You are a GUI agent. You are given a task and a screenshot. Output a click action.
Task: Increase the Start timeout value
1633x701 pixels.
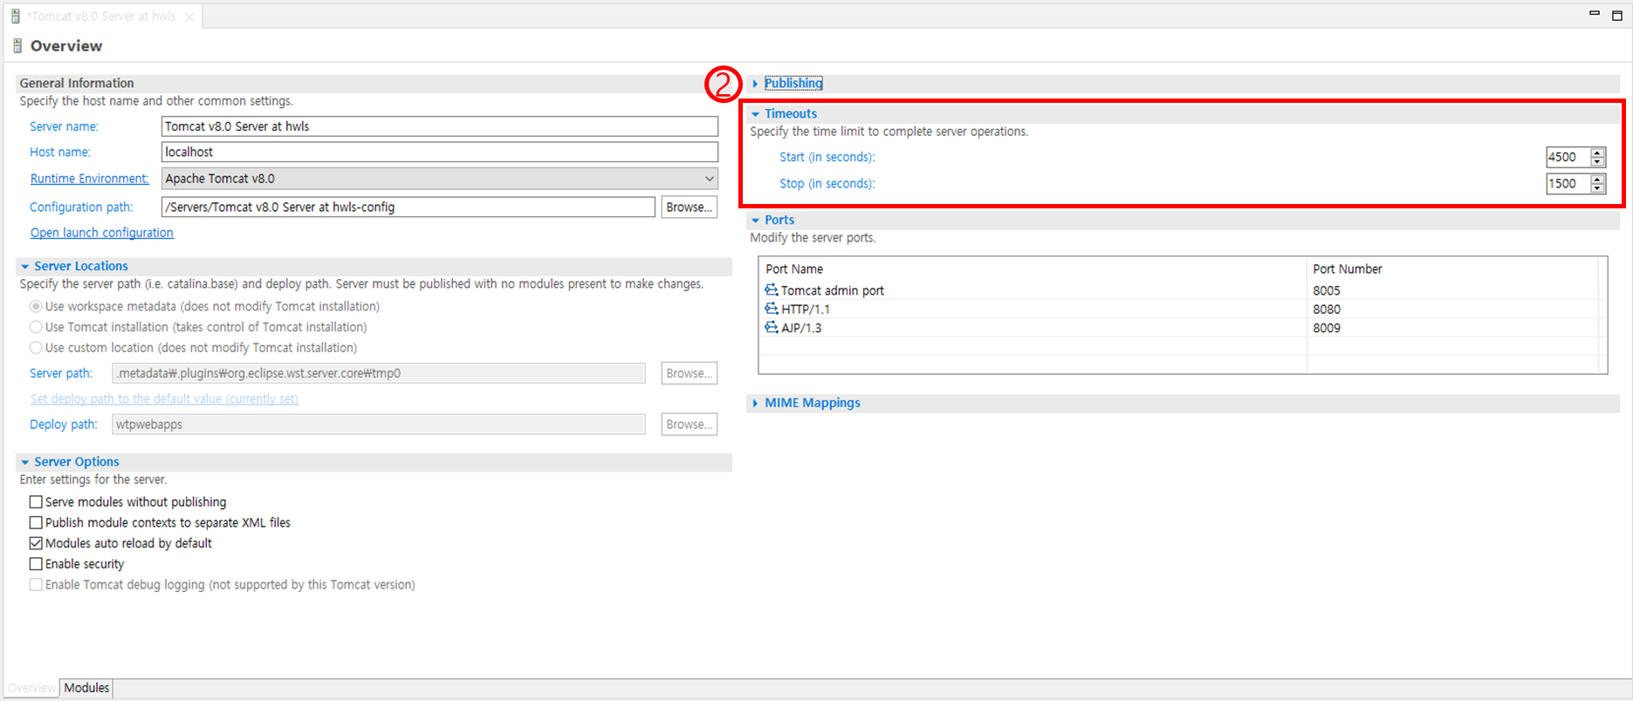point(1598,153)
